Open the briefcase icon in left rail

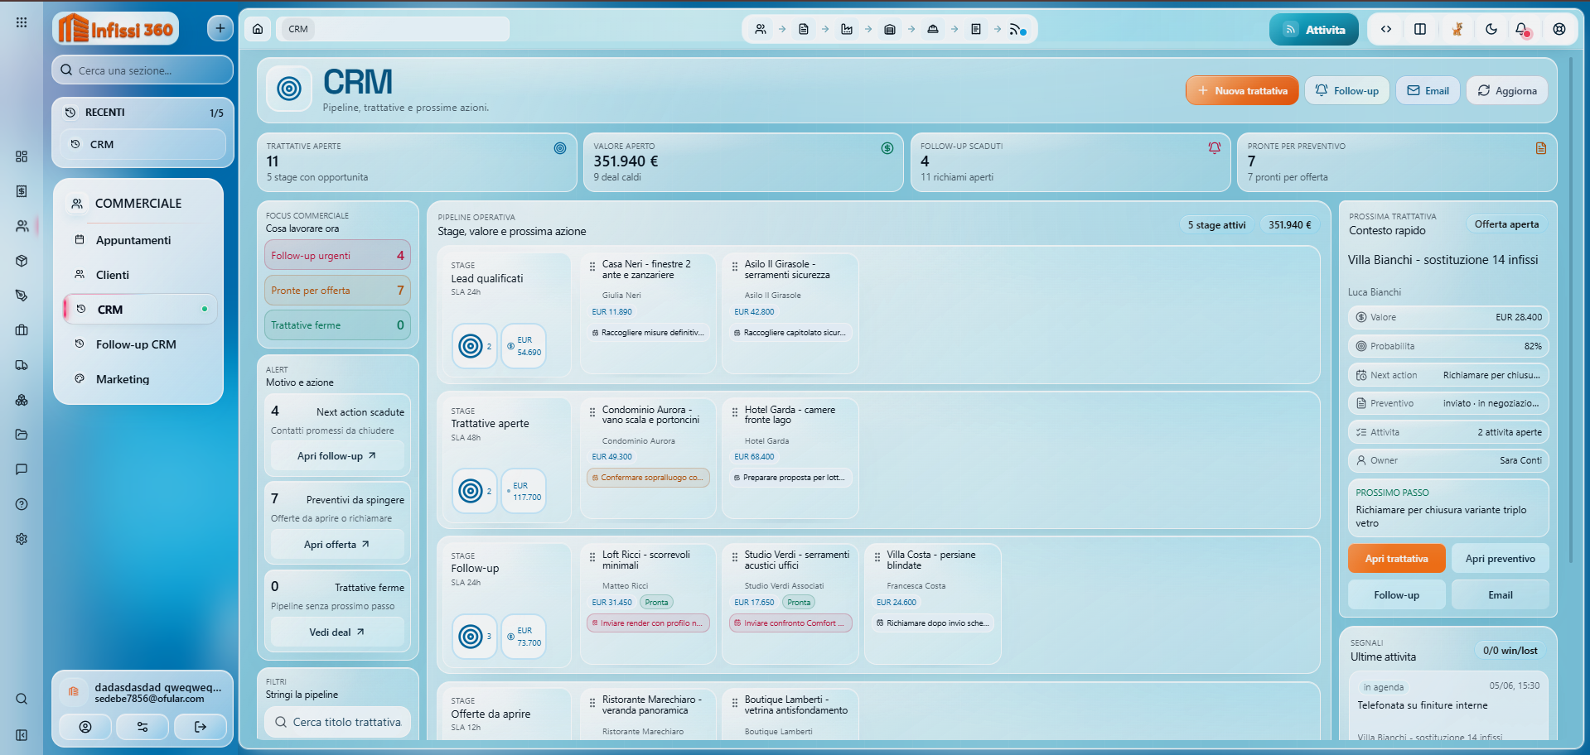tap(22, 330)
